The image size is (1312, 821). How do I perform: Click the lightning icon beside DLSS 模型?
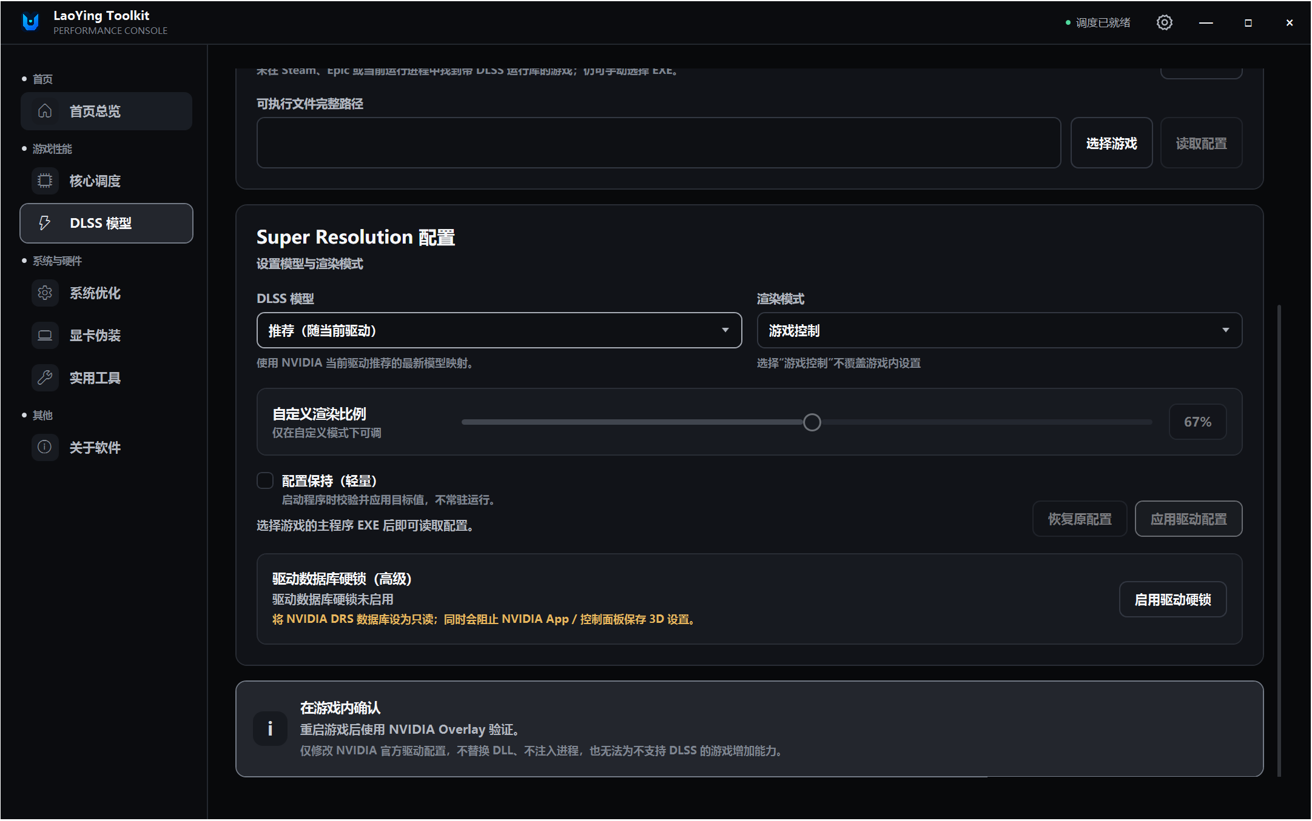pyautogui.click(x=45, y=223)
